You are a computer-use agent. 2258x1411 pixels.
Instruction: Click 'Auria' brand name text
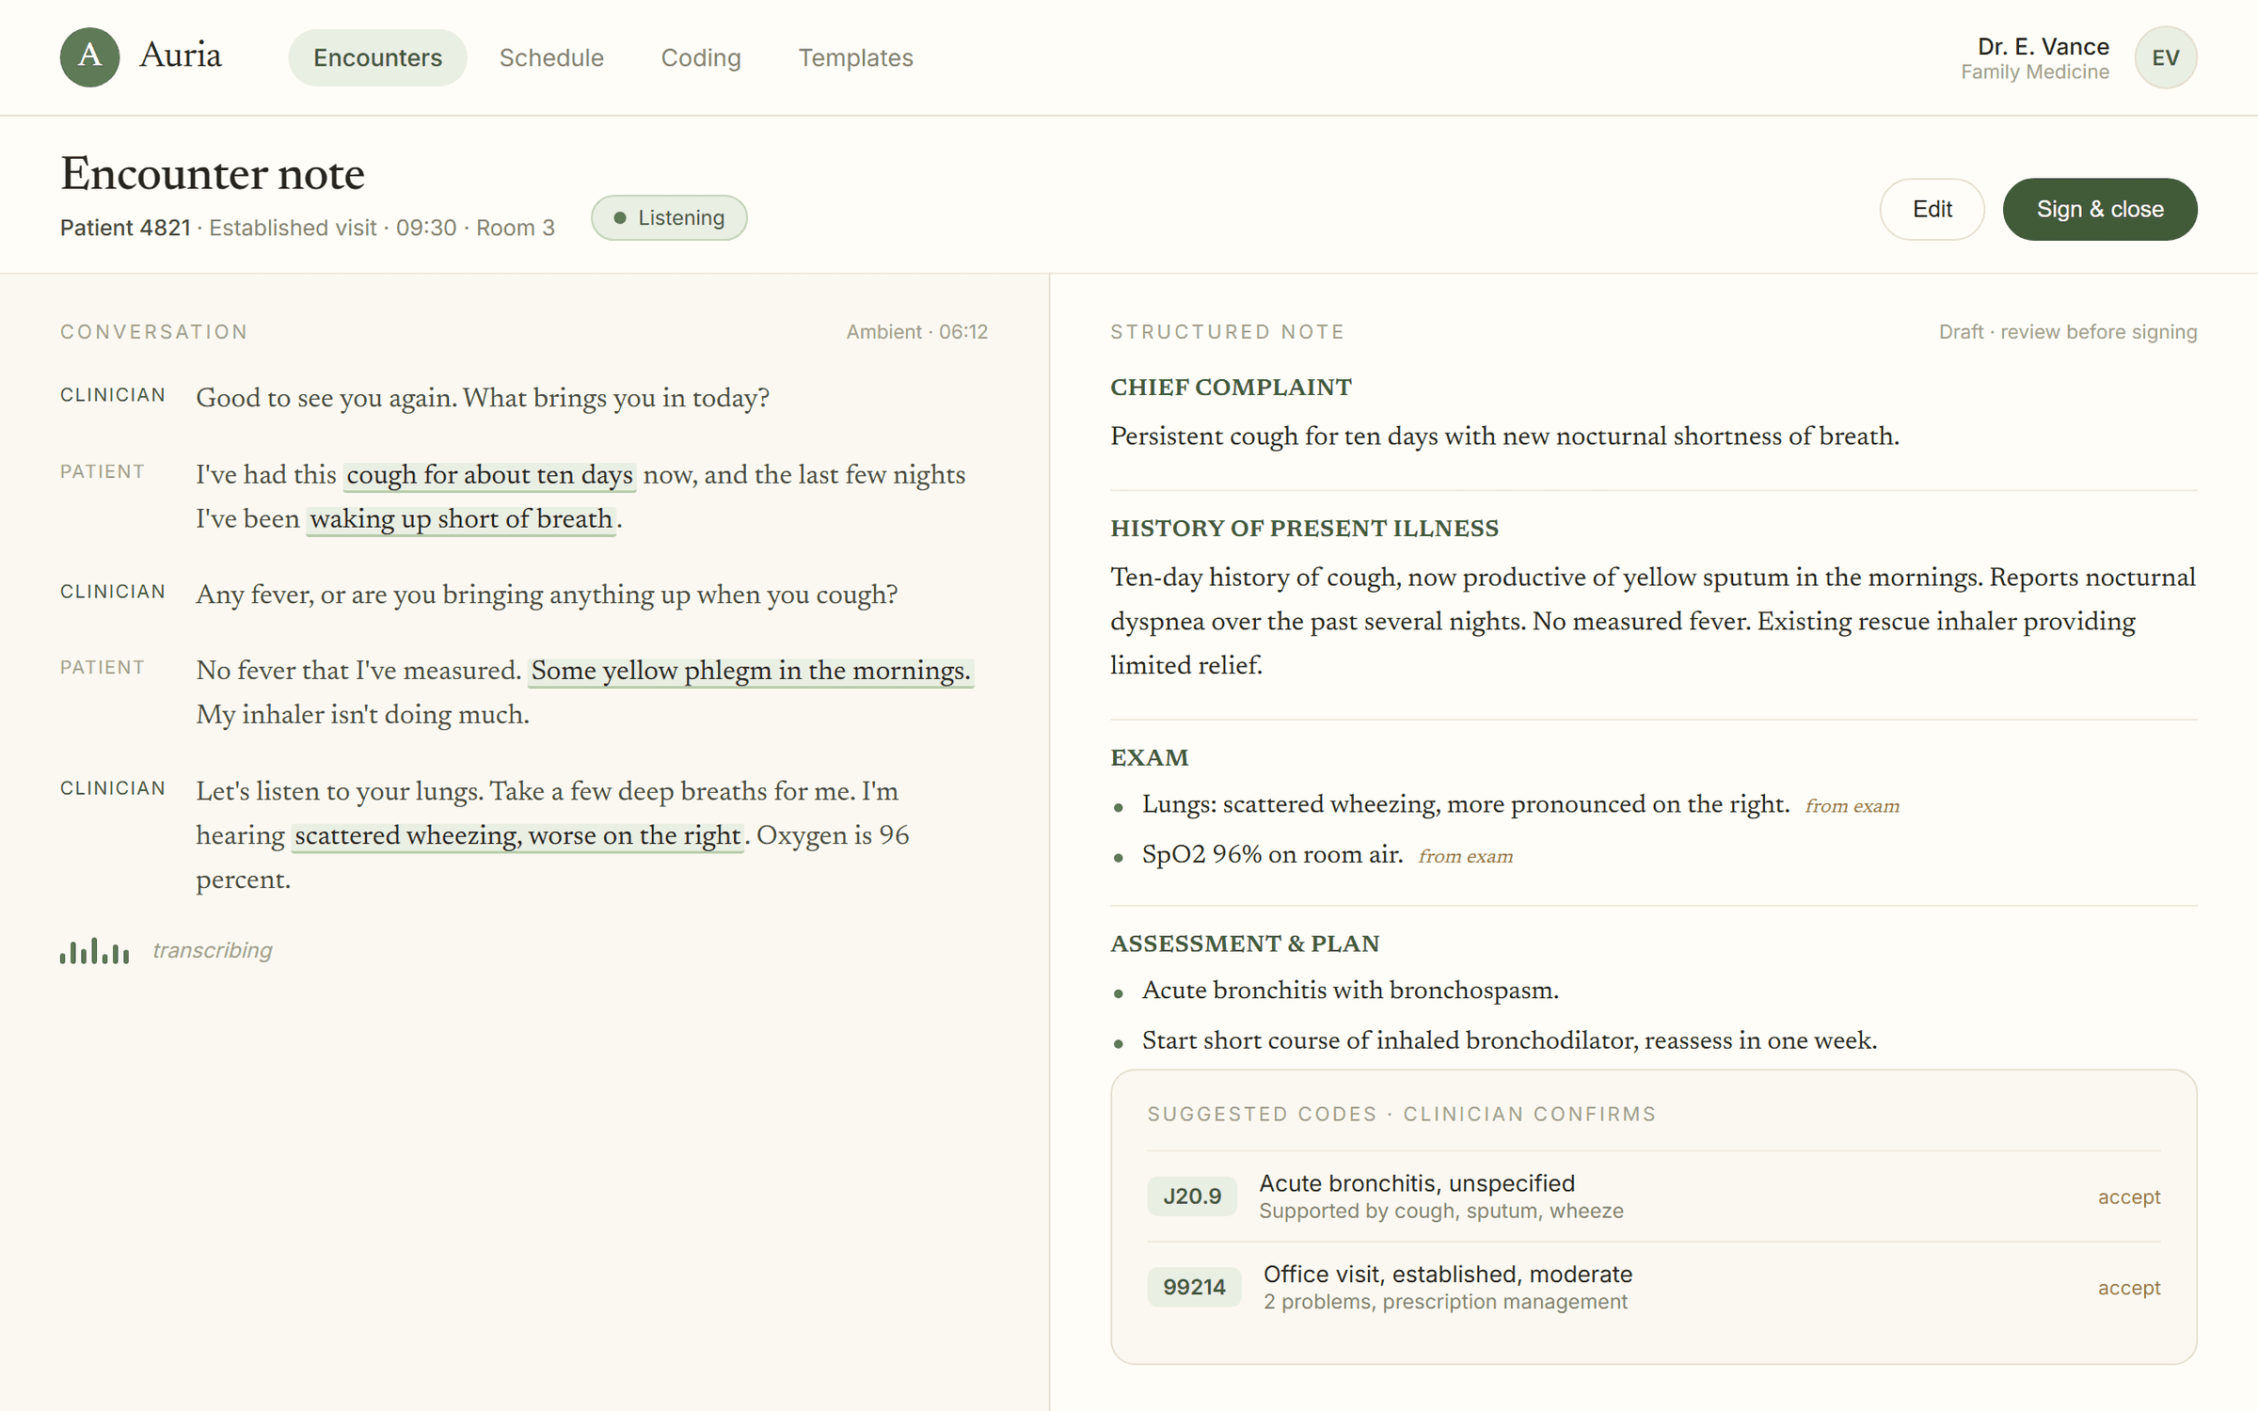pos(181,55)
